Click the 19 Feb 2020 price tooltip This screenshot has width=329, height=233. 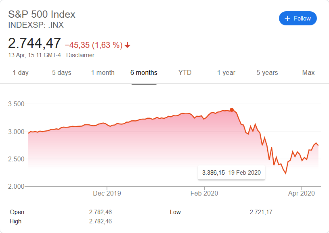232,173
